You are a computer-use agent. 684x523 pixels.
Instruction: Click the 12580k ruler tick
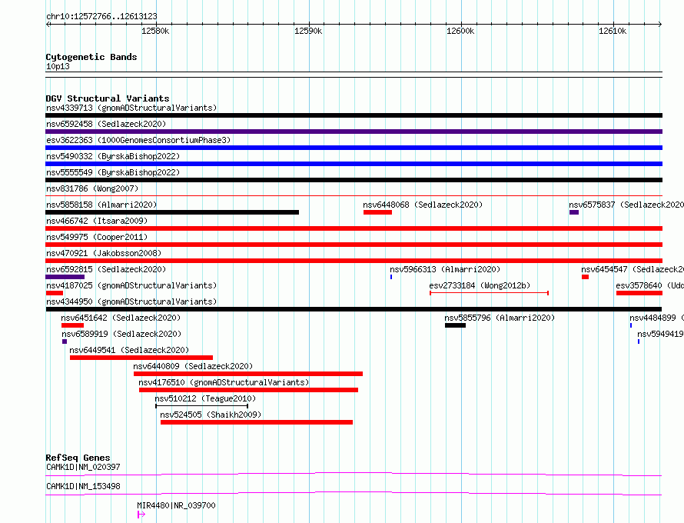coord(156,31)
